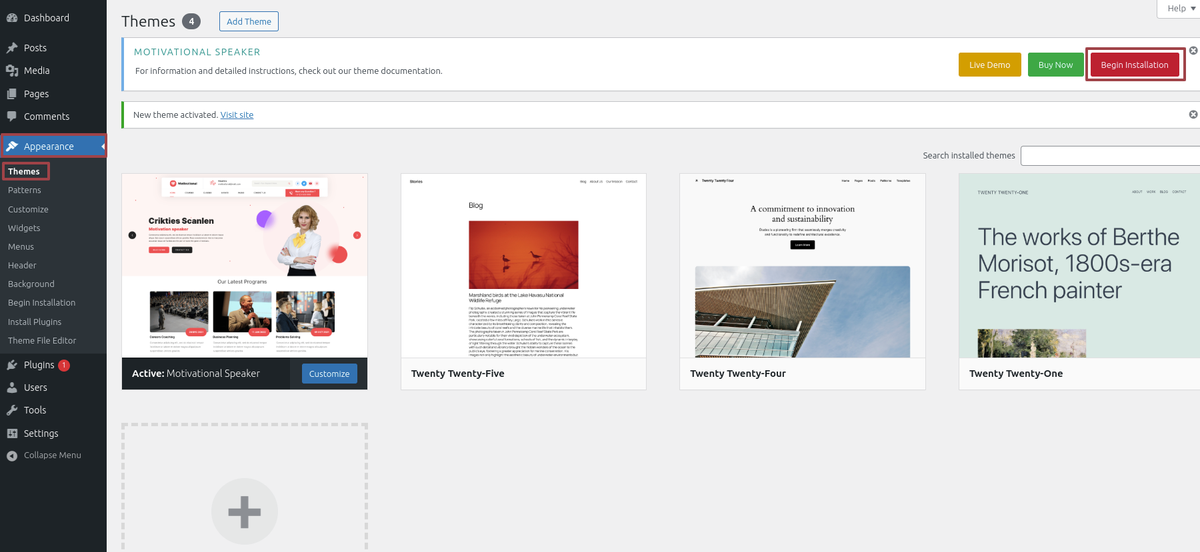Open Begin Installation in sidebar
Image resolution: width=1200 pixels, height=552 pixels.
coord(41,302)
